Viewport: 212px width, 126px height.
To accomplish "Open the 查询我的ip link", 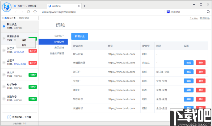I will pos(205,18).
